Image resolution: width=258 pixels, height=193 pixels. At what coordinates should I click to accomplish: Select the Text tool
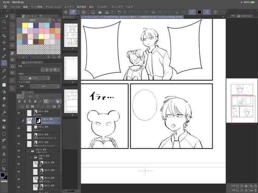4,154
